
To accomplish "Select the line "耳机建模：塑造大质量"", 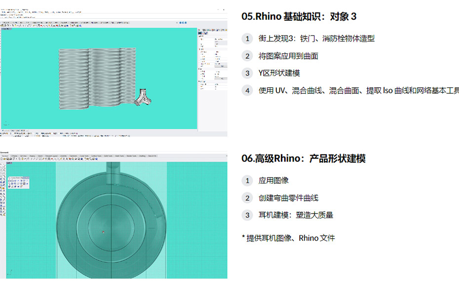I will pyautogui.click(x=296, y=215).
